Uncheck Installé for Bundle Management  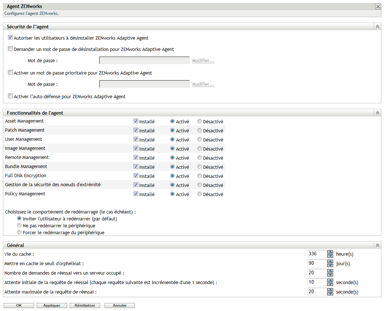click(136, 167)
